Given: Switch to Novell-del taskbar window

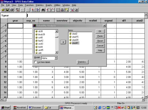Looking at the screenshot, I should pos(20,108).
